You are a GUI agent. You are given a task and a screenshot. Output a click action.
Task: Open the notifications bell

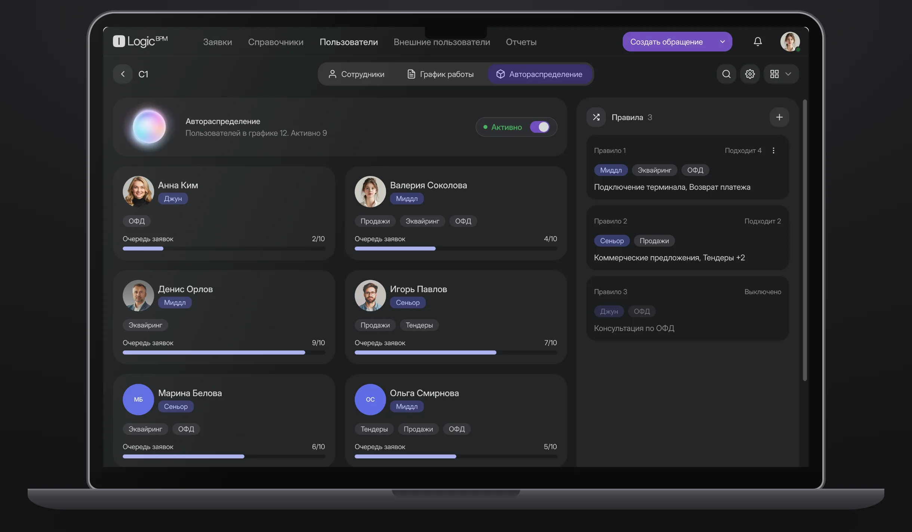click(x=758, y=41)
